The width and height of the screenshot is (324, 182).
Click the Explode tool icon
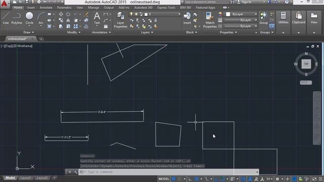tap(86, 20)
